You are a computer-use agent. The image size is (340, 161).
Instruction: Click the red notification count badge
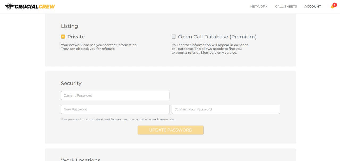click(x=334, y=5)
